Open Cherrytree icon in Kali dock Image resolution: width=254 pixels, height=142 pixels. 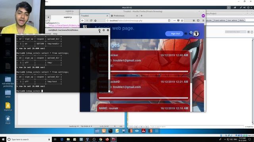tap(144, 131)
